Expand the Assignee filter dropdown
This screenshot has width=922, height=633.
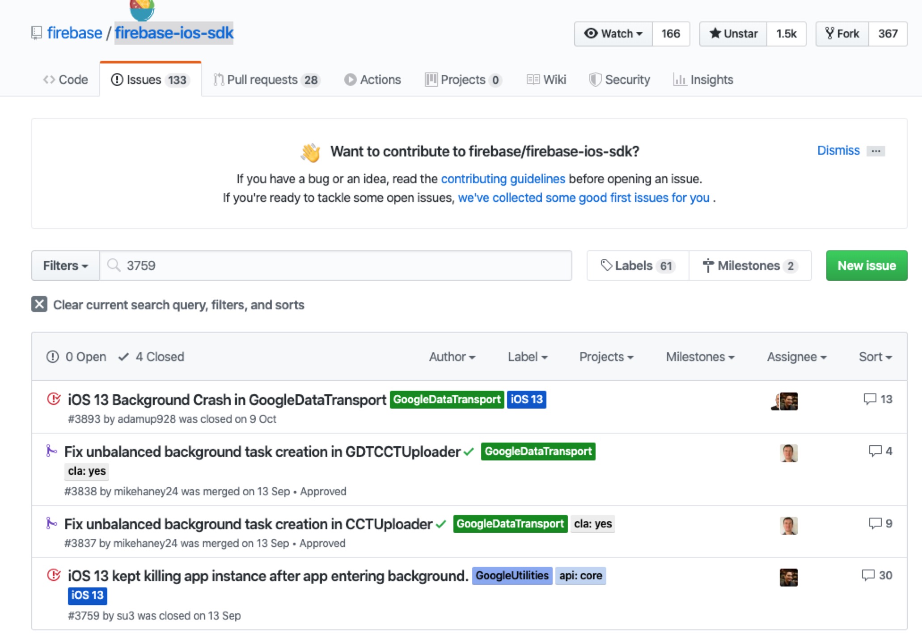coord(797,357)
